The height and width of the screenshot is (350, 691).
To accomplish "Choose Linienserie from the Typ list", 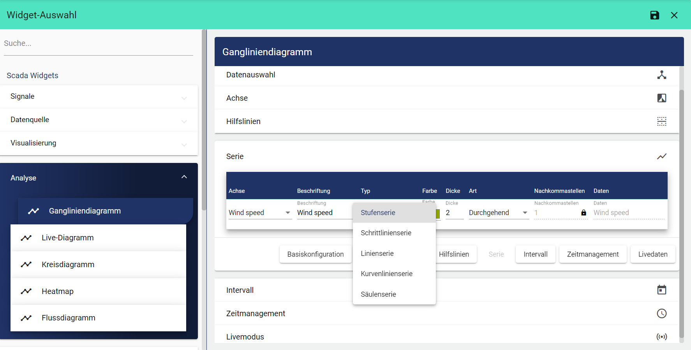I will pos(377,254).
